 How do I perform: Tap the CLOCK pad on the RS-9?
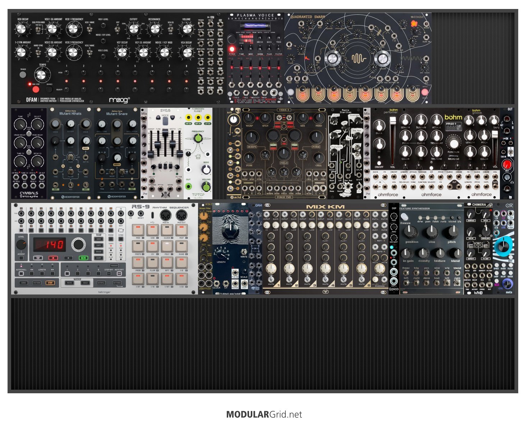point(167,231)
